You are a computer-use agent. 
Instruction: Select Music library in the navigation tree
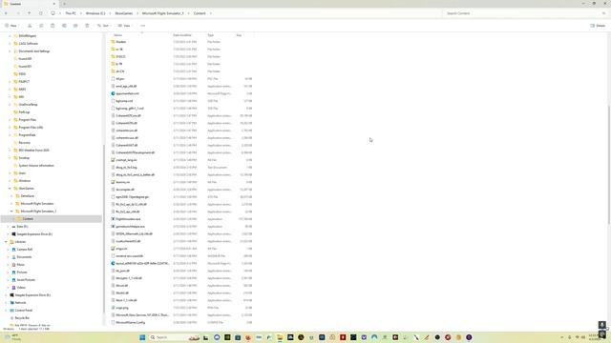[x=20, y=265]
